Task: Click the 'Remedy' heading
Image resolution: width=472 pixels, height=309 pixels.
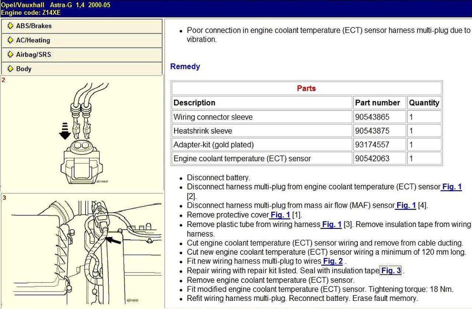Action: 185,66
